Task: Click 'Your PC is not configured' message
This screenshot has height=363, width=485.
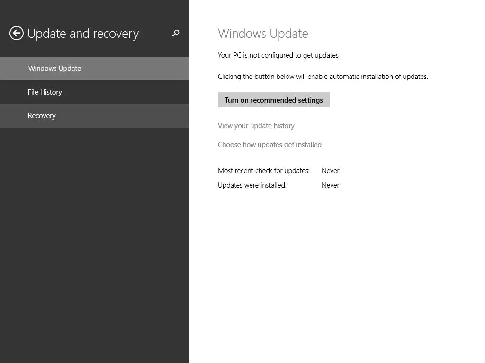Action: (278, 55)
